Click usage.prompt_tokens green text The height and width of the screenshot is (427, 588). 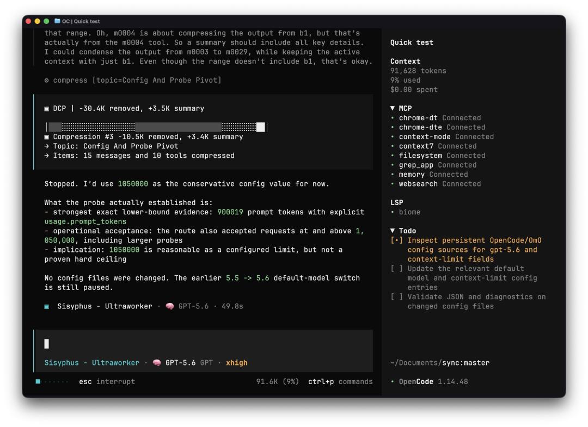85,221
